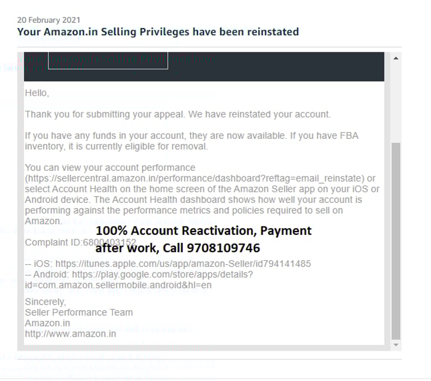Click the 'If you have any funds' paragraph

click(x=191, y=141)
